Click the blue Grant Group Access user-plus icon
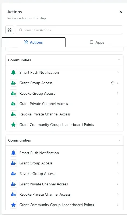 click(x=13, y=163)
